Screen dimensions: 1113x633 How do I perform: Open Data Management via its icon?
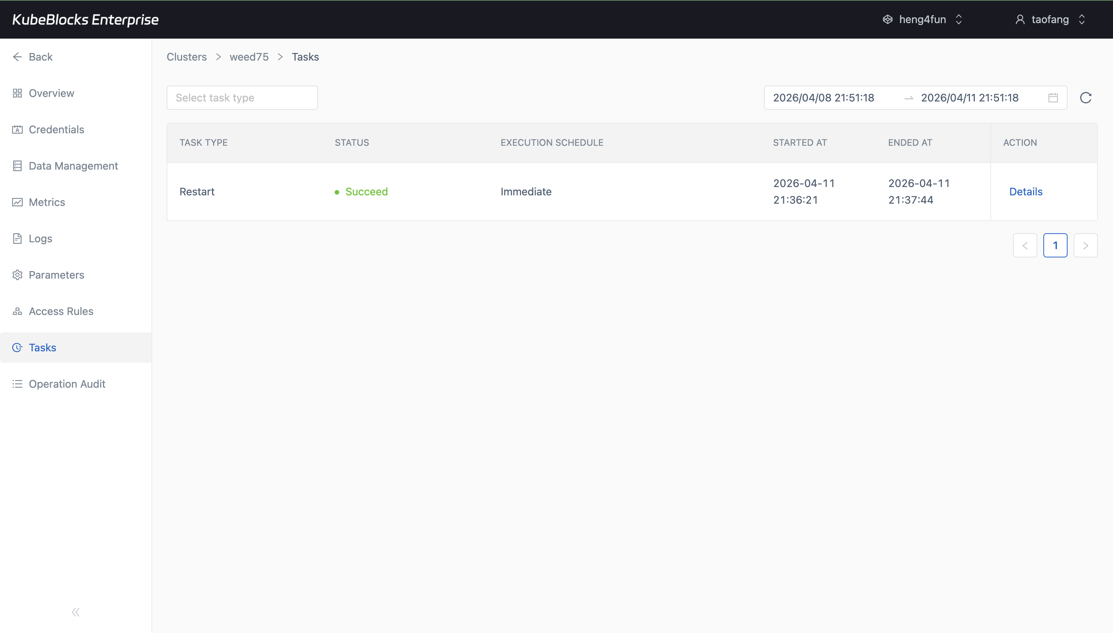point(17,166)
